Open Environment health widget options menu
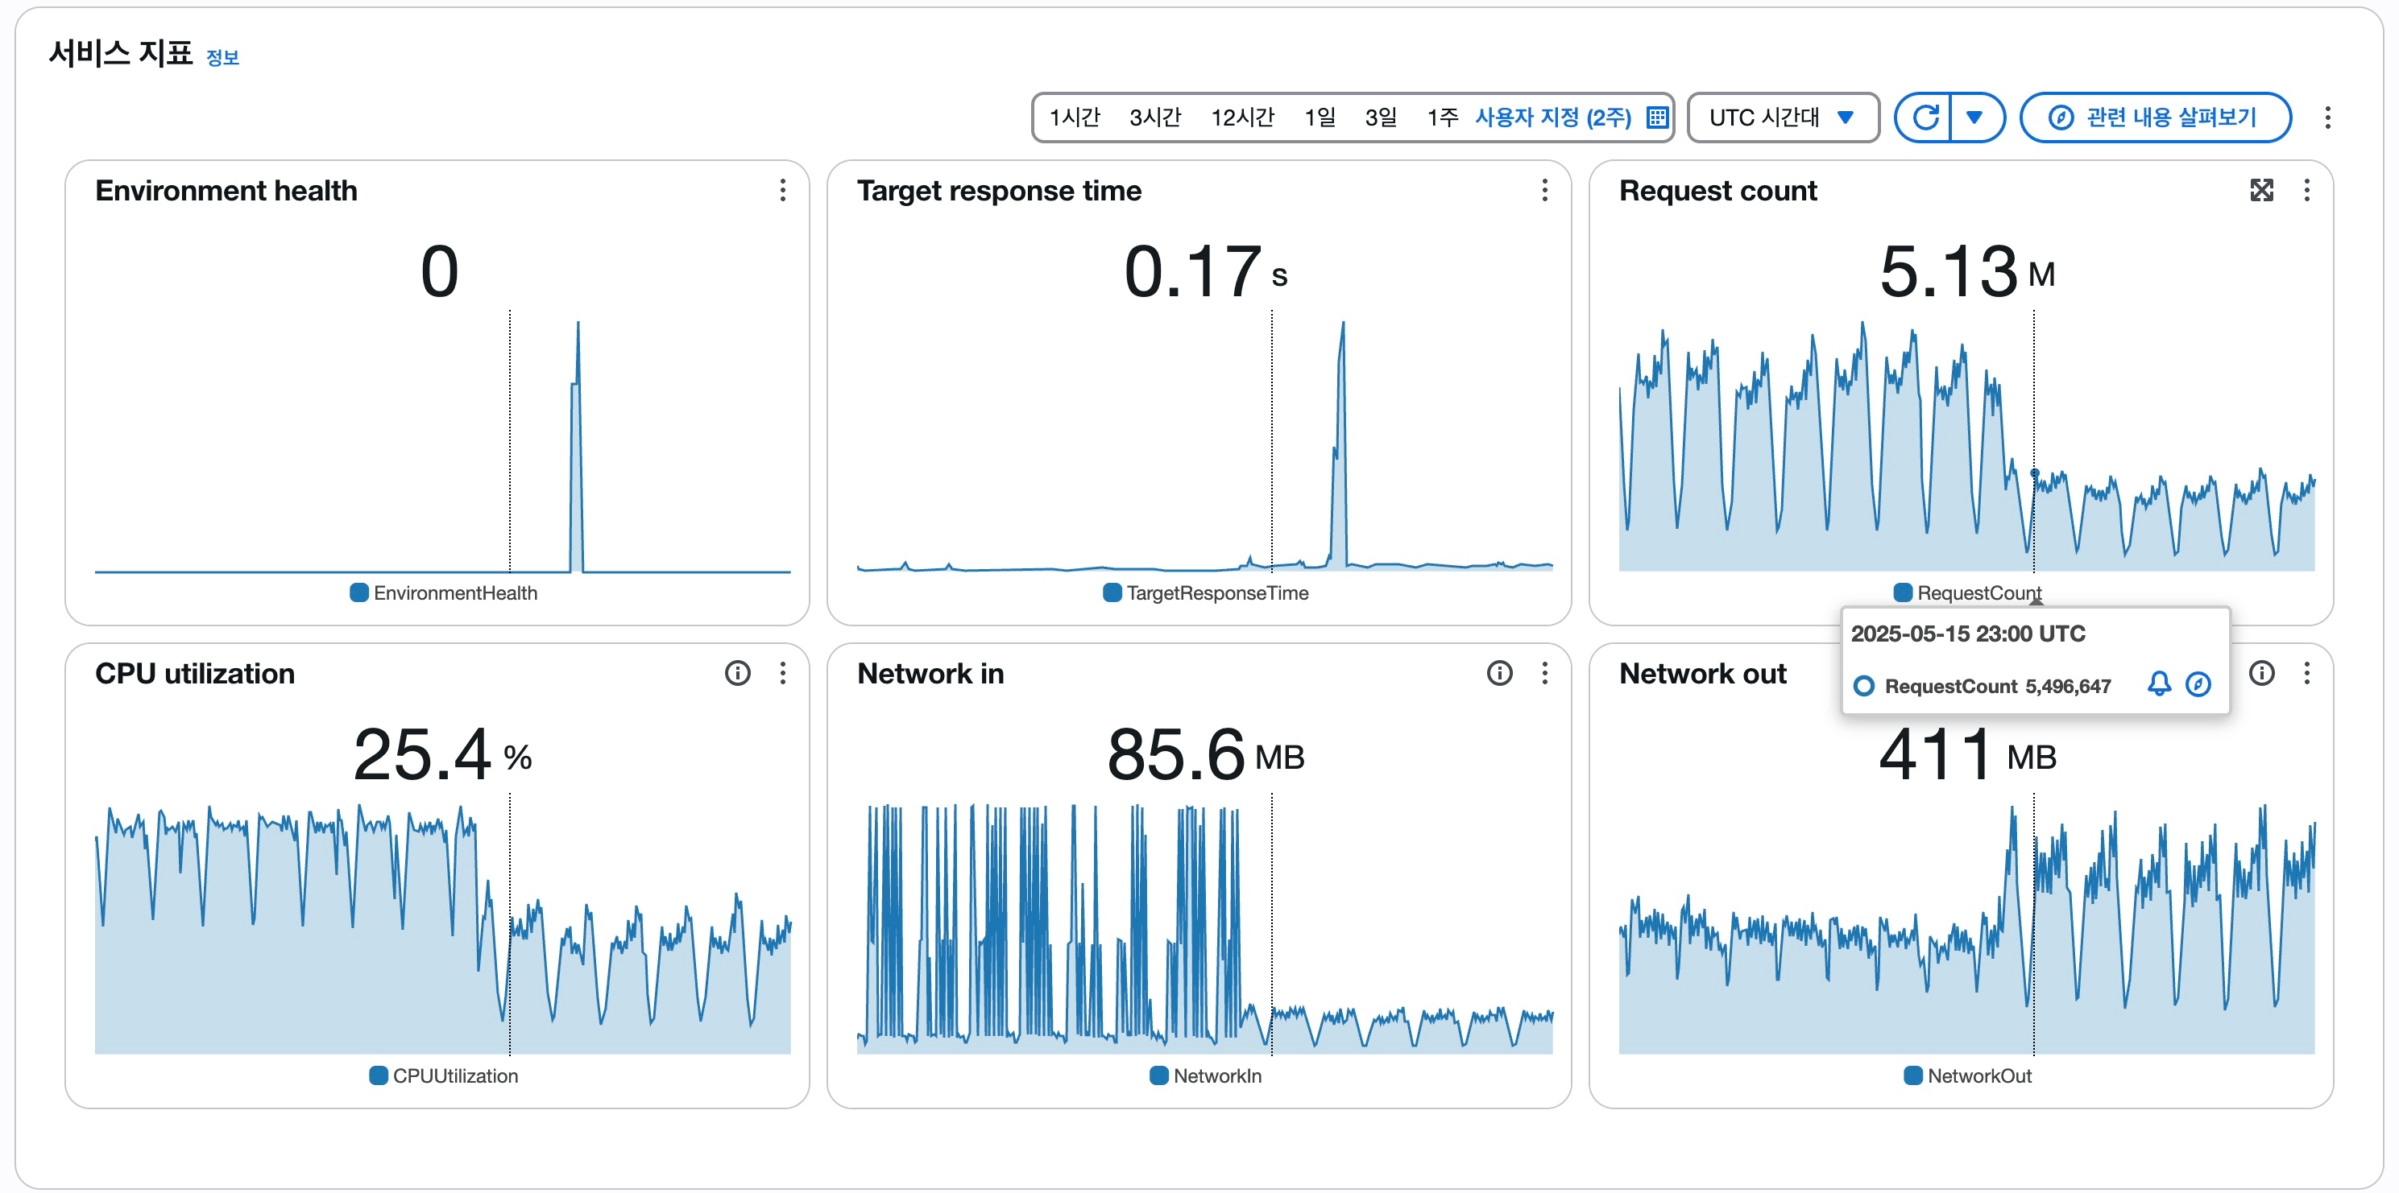The image size is (2399, 1193). [x=782, y=191]
